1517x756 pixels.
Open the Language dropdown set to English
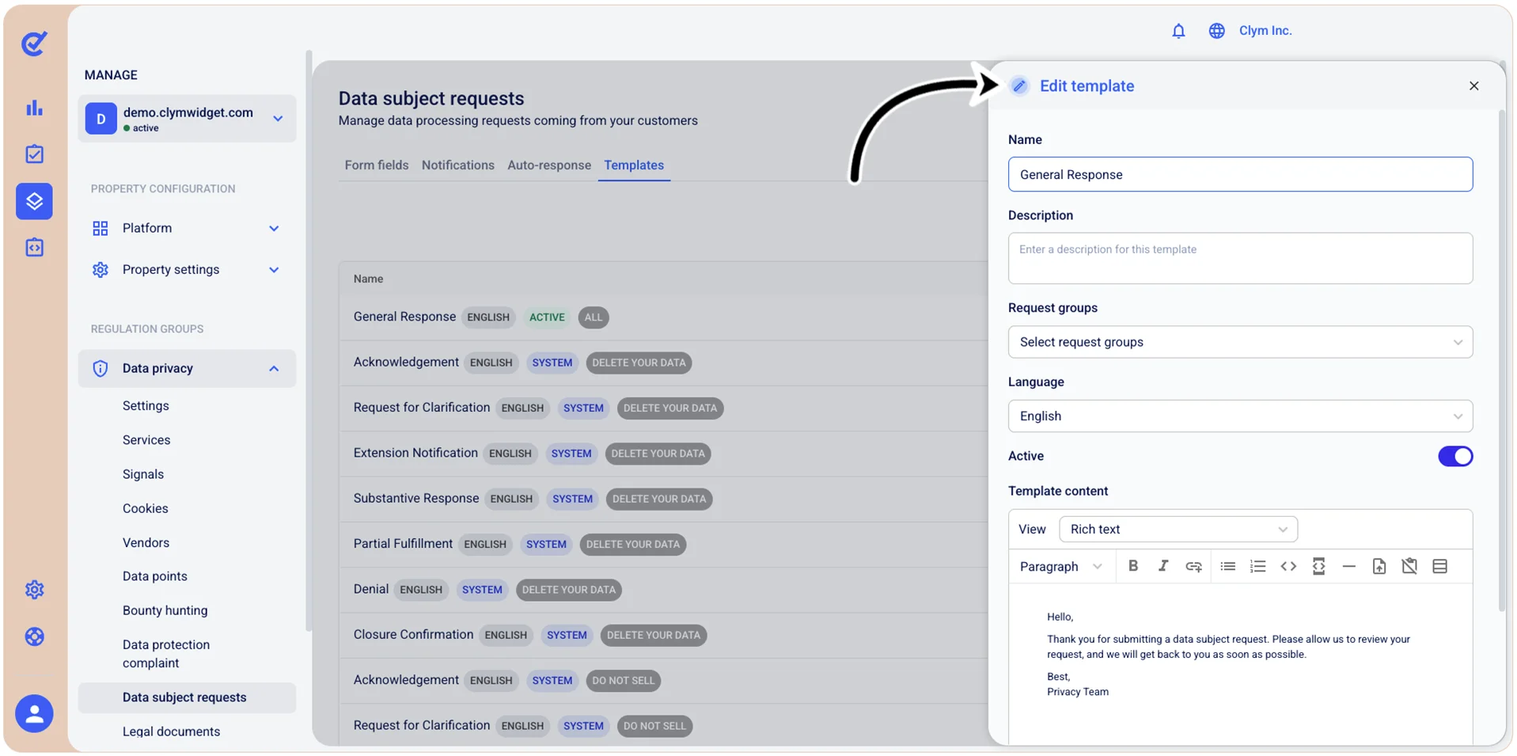pos(1239,416)
